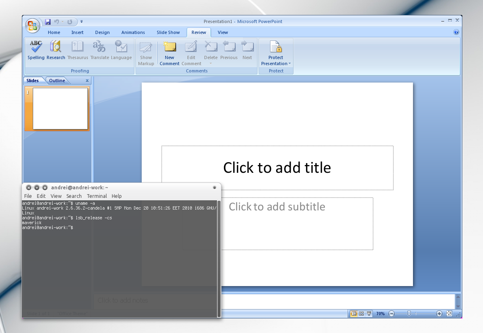
Task: Add a New Comment
Action: pyautogui.click(x=169, y=53)
